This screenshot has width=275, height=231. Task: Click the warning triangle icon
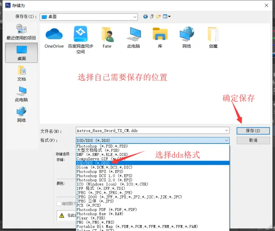(62, 216)
